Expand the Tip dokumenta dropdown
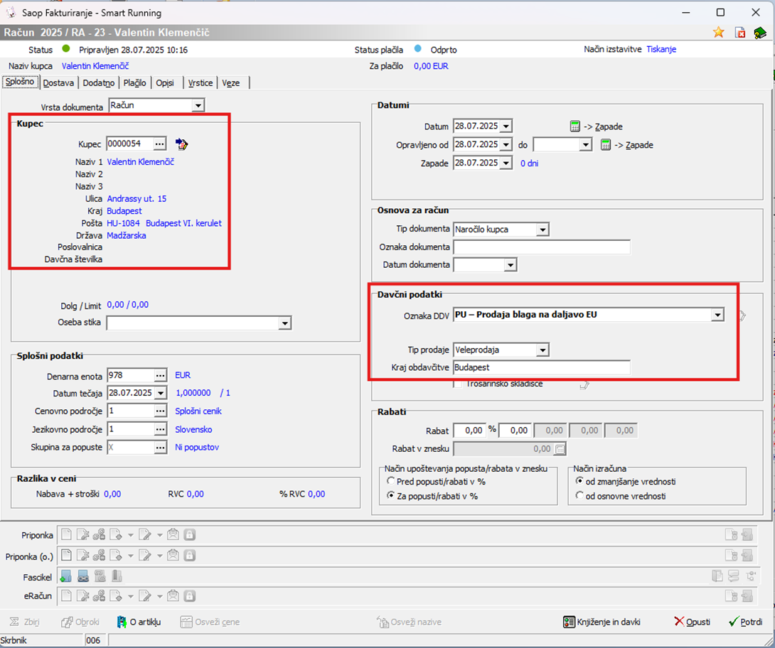 click(542, 229)
